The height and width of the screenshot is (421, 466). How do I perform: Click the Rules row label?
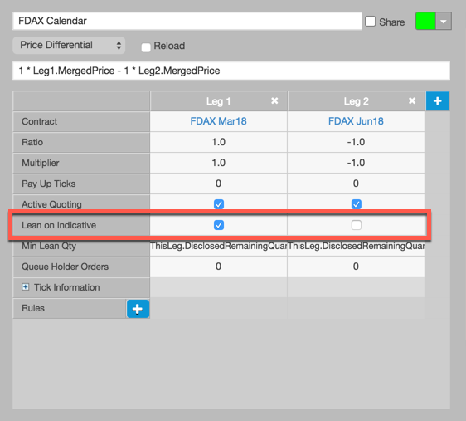[x=33, y=308]
